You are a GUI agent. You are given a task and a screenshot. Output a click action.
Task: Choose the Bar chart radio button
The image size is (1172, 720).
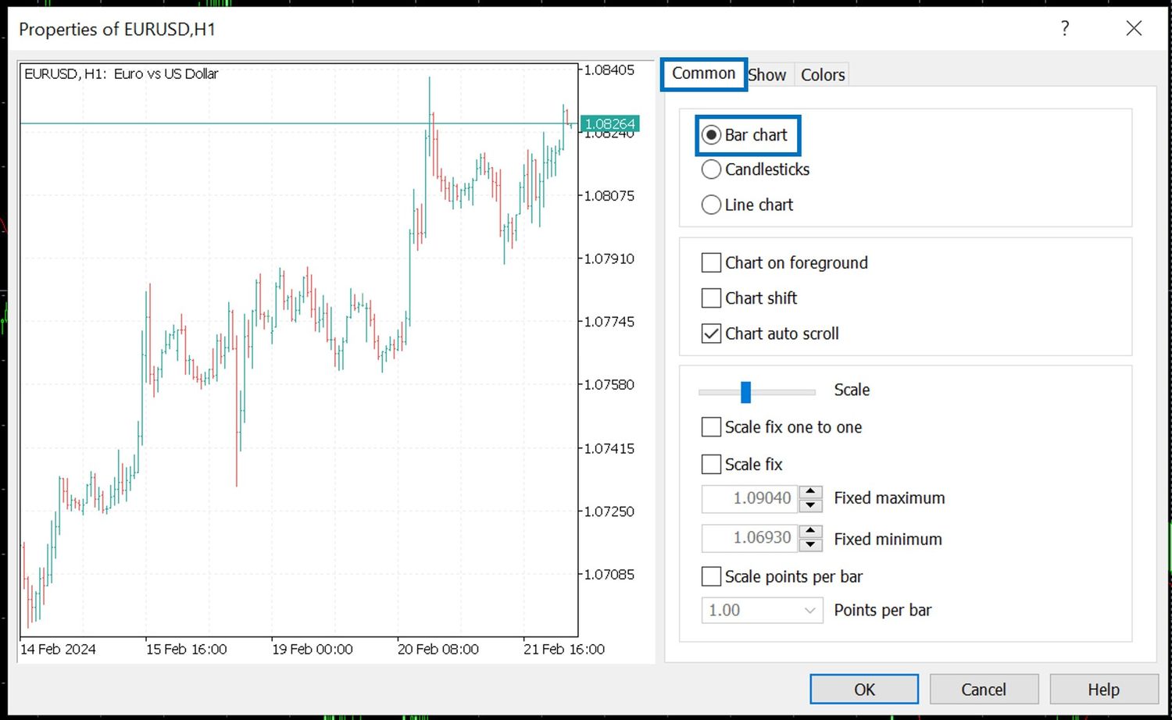coord(711,135)
